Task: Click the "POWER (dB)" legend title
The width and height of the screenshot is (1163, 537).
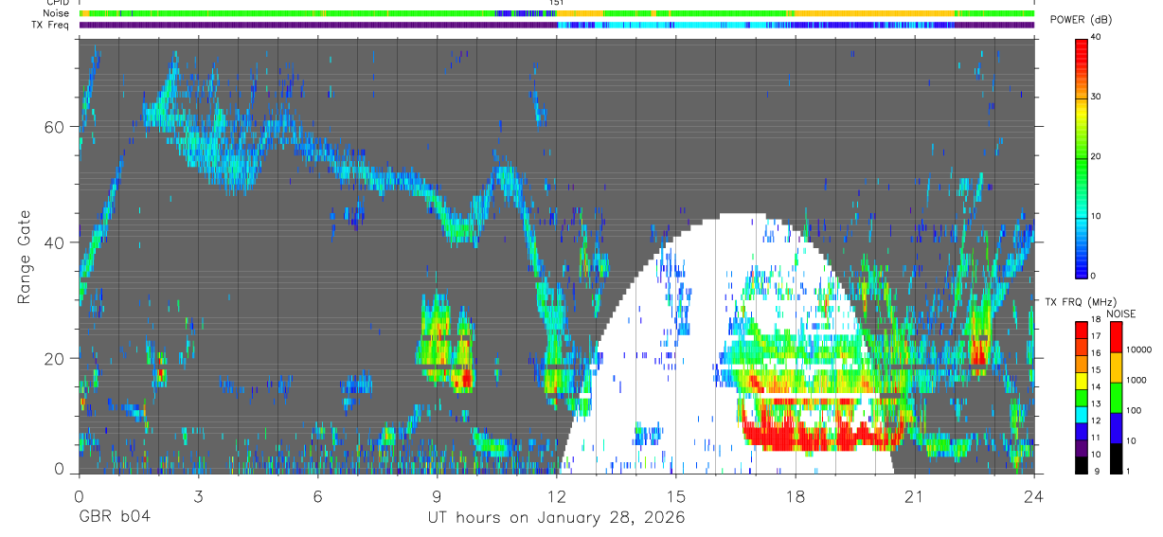Action: [x=1080, y=20]
